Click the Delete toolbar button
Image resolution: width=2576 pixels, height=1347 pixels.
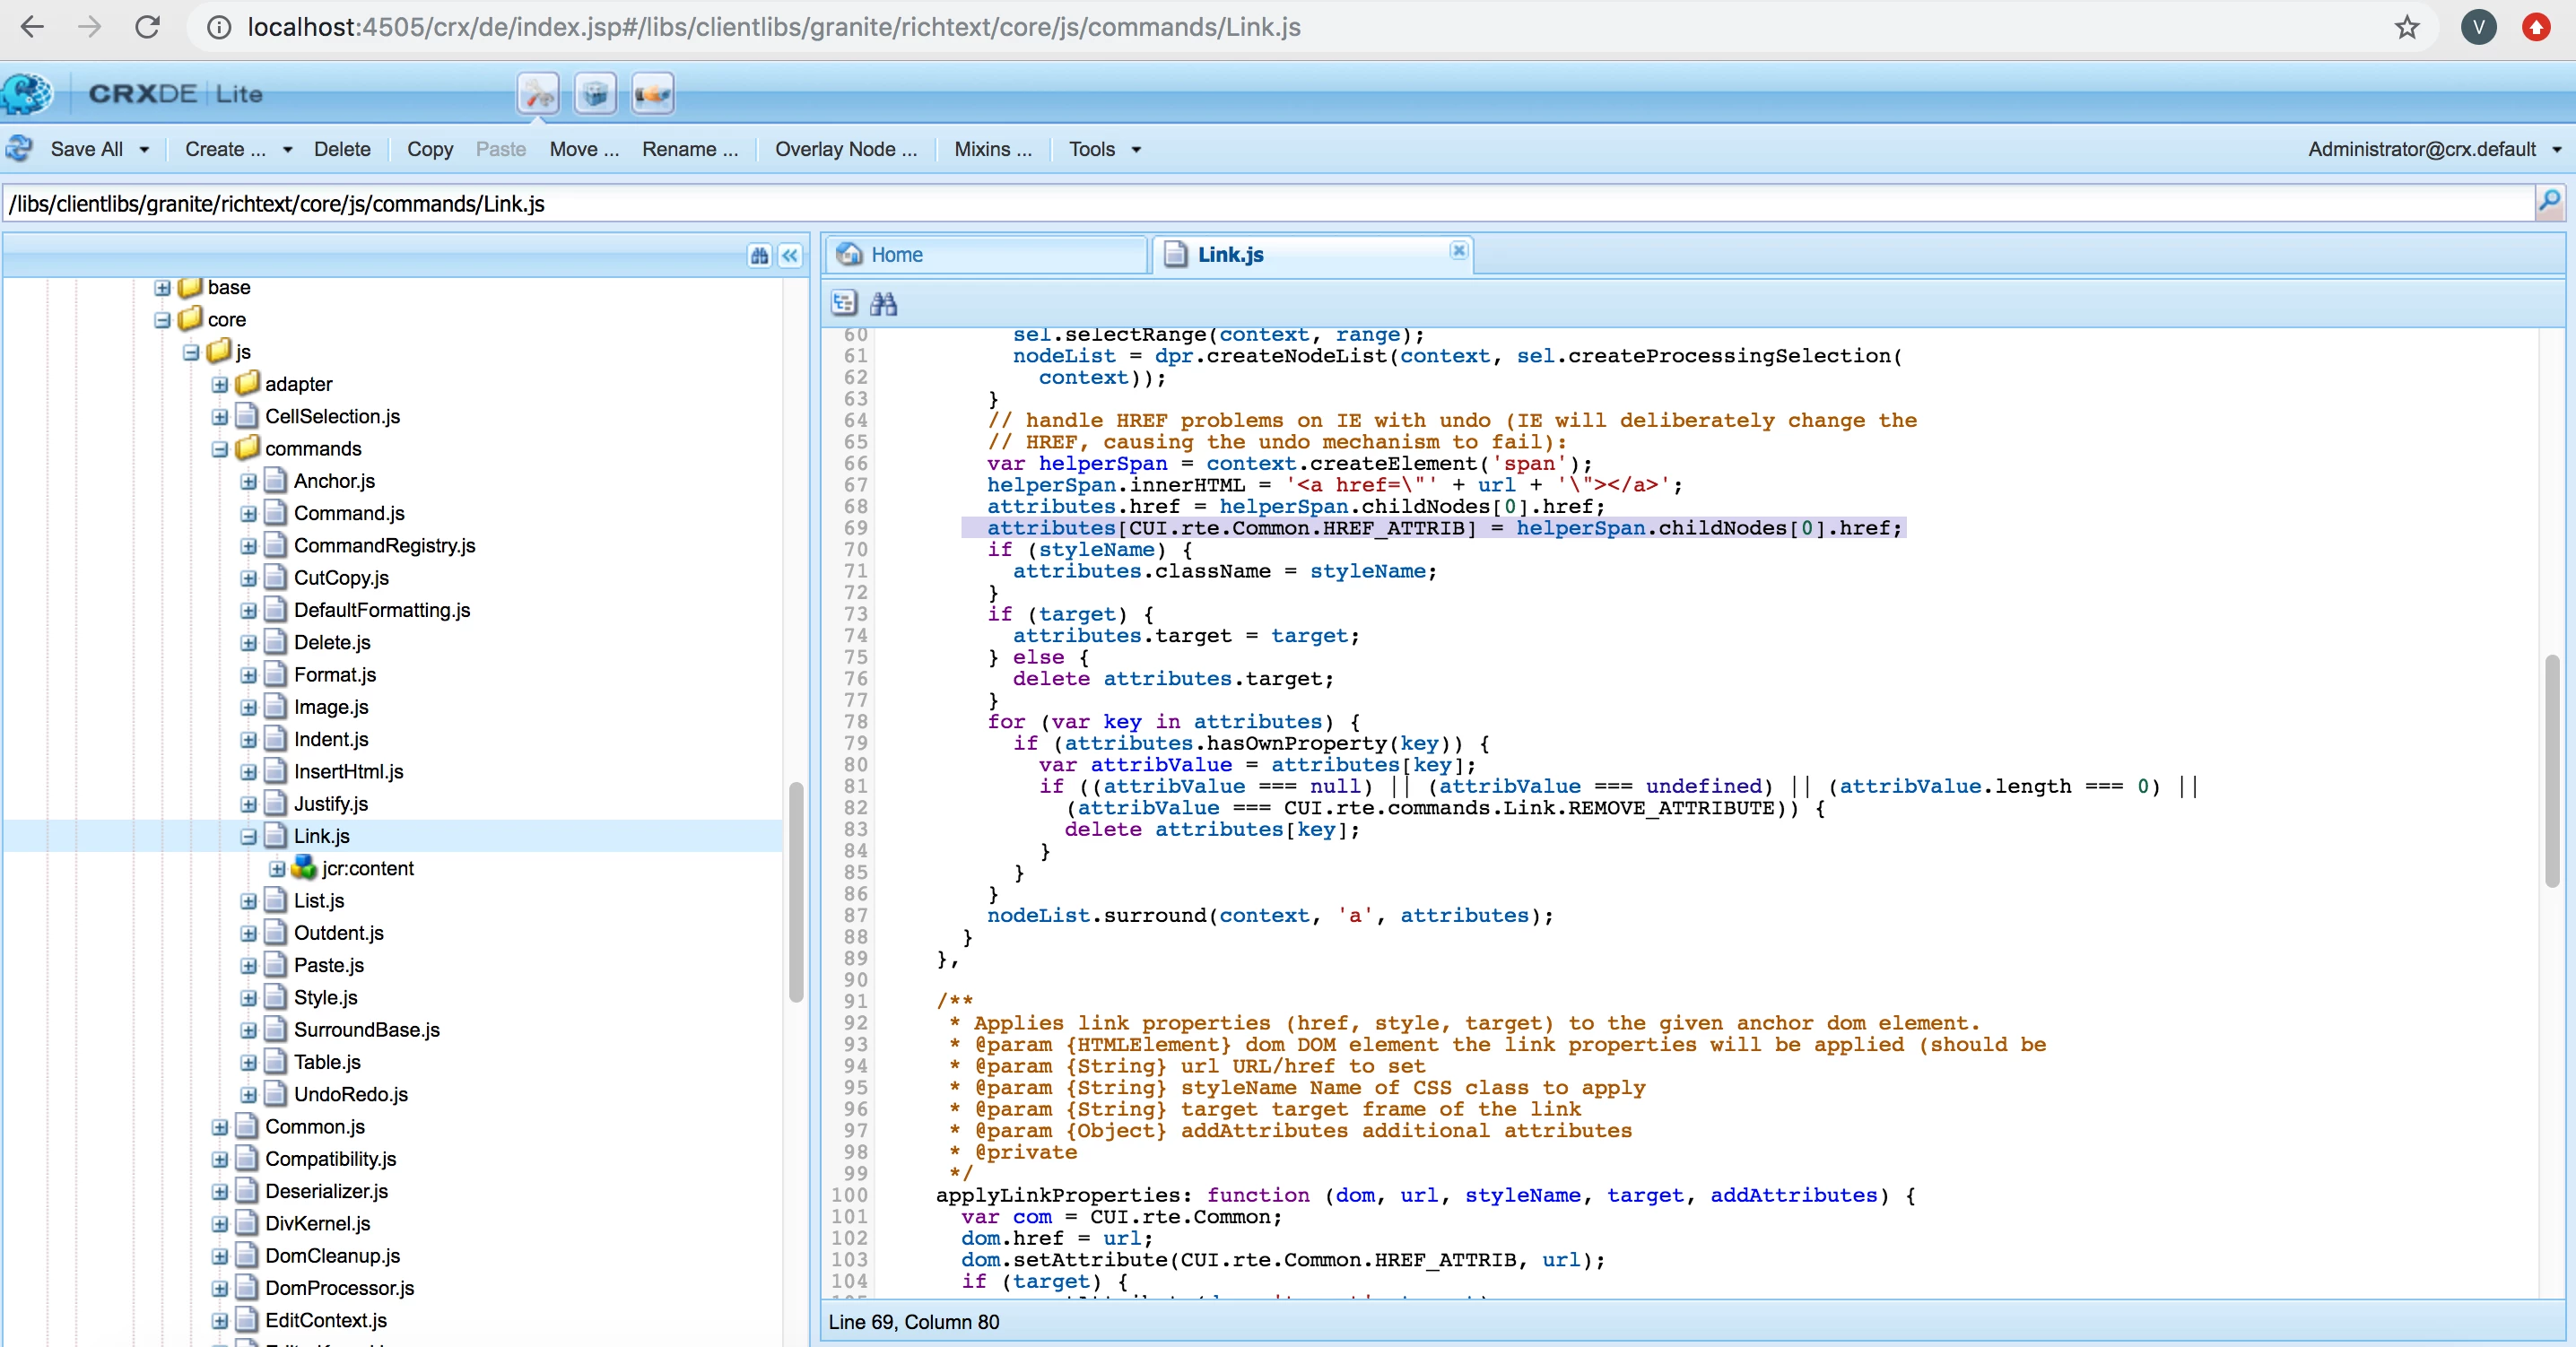point(342,149)
